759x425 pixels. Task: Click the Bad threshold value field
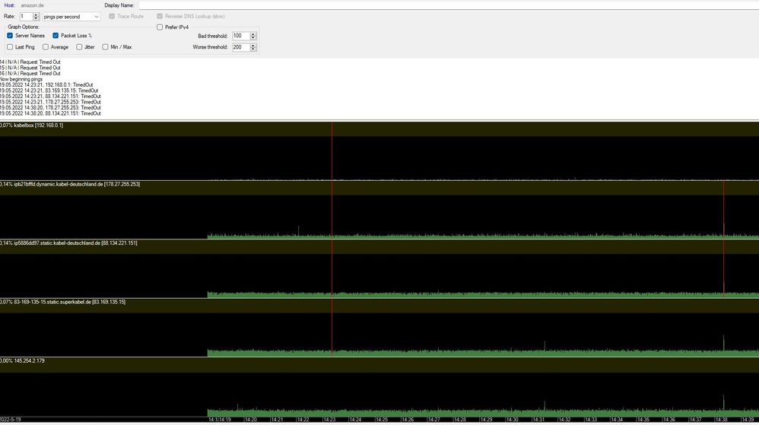coord(240,36)
